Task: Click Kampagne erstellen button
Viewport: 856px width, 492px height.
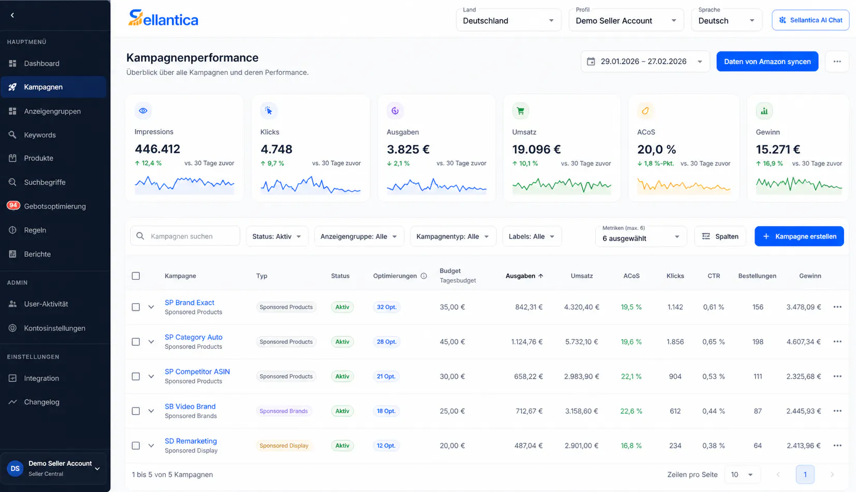Action: (x=799, y=236)
